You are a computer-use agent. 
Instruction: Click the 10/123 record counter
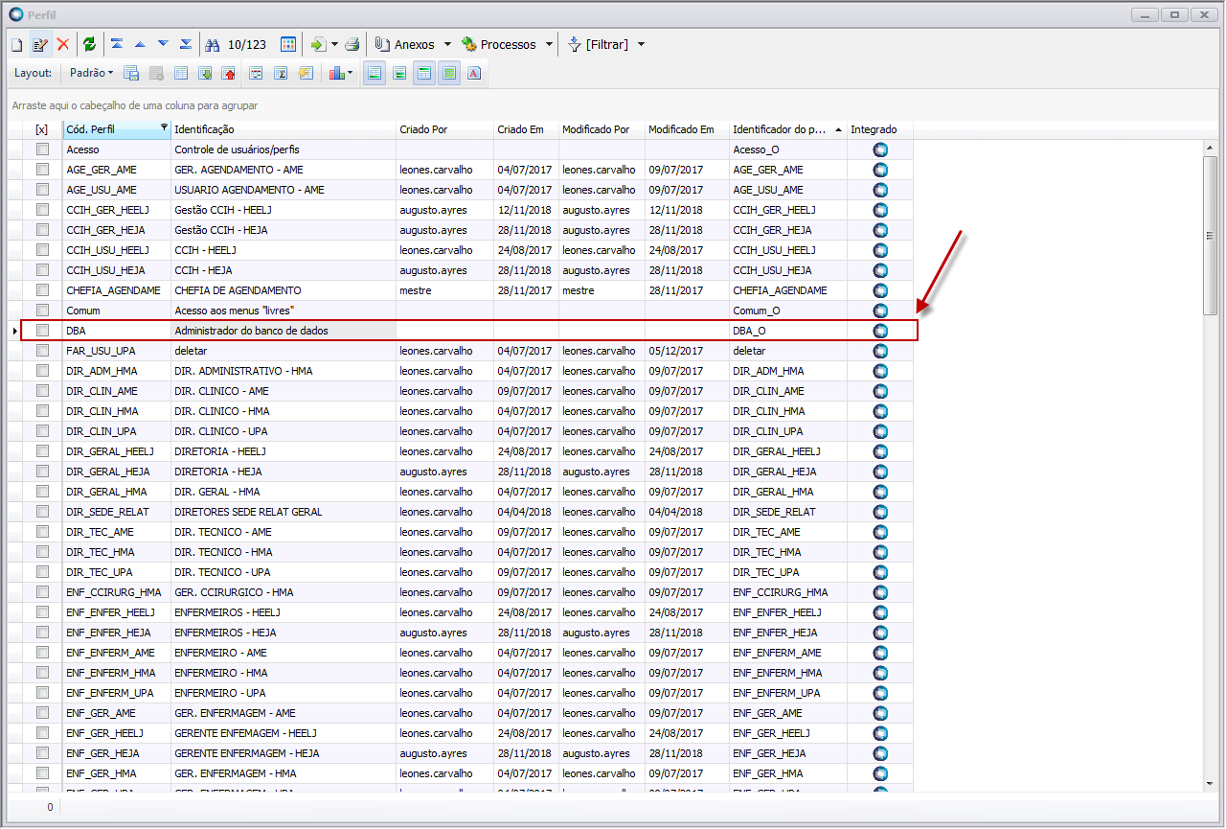[x=247, y=44]
